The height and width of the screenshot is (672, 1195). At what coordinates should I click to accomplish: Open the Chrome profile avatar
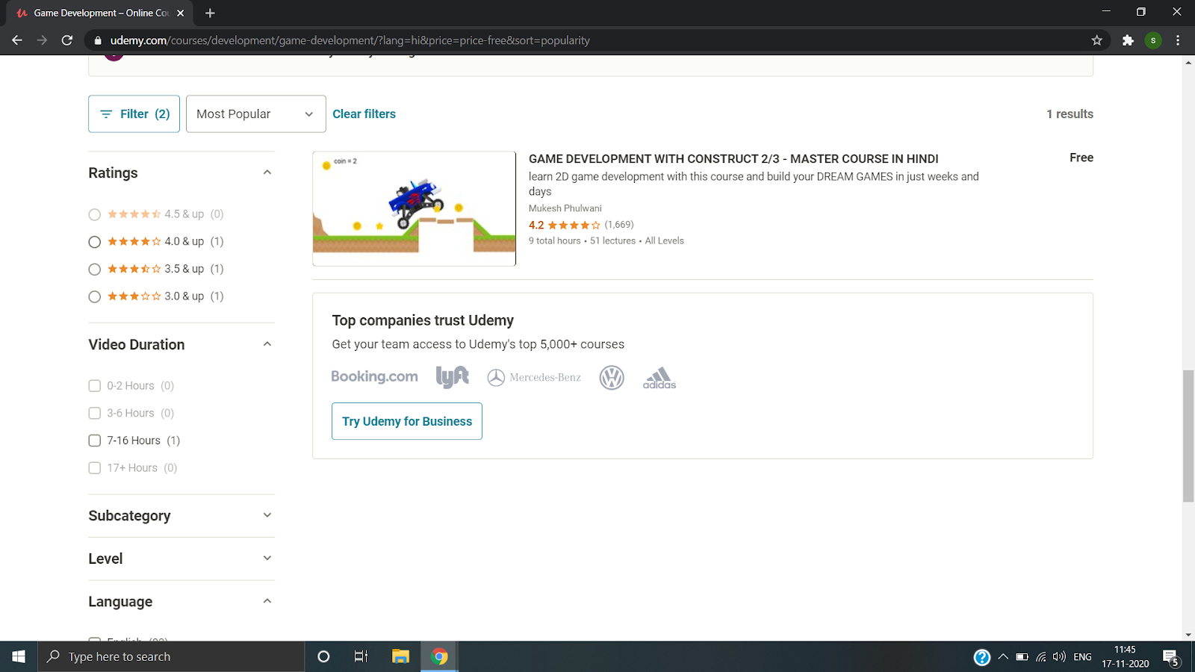click(1153, 40)
